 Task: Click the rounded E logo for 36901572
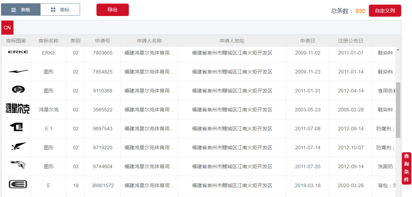pyautogui.click(x=18, y=184)
